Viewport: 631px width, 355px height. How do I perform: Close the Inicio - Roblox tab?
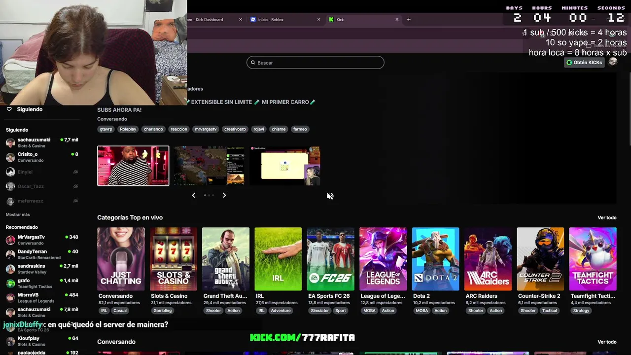[318, 20]
